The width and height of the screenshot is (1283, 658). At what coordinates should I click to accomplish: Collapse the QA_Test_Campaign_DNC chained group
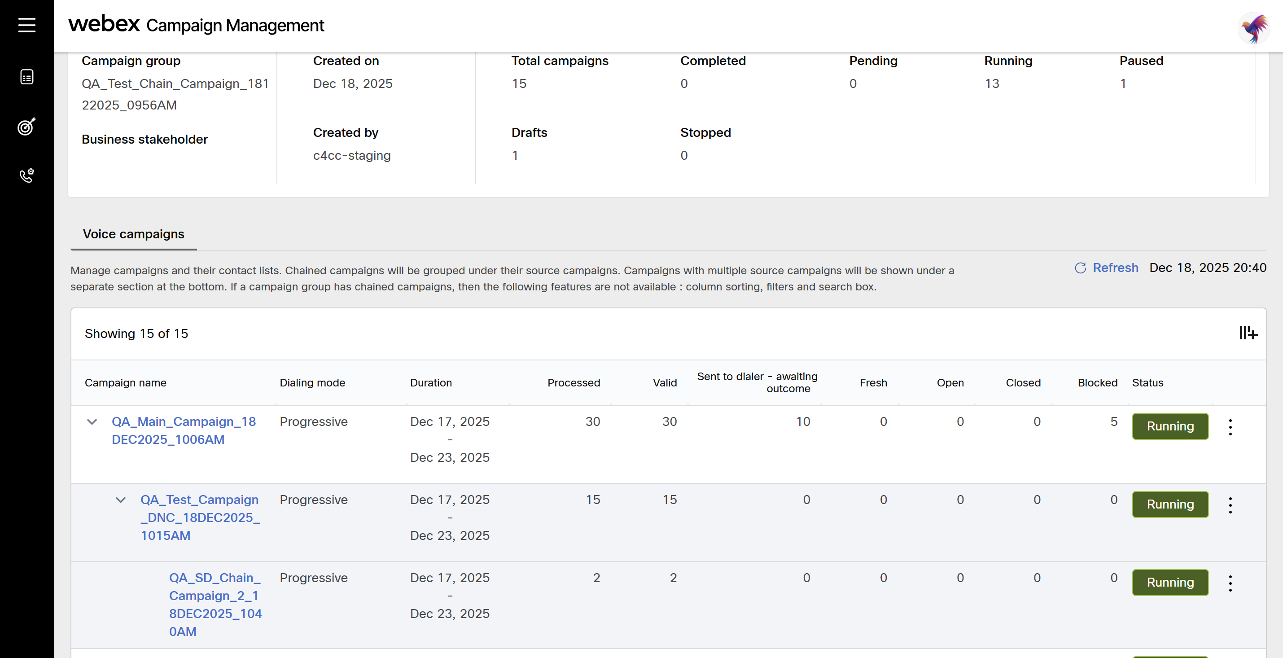121,500
